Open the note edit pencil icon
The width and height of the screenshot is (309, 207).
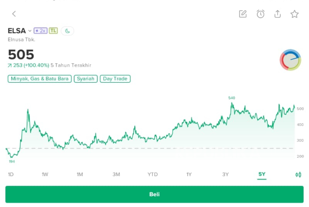[x=243, y=14]
